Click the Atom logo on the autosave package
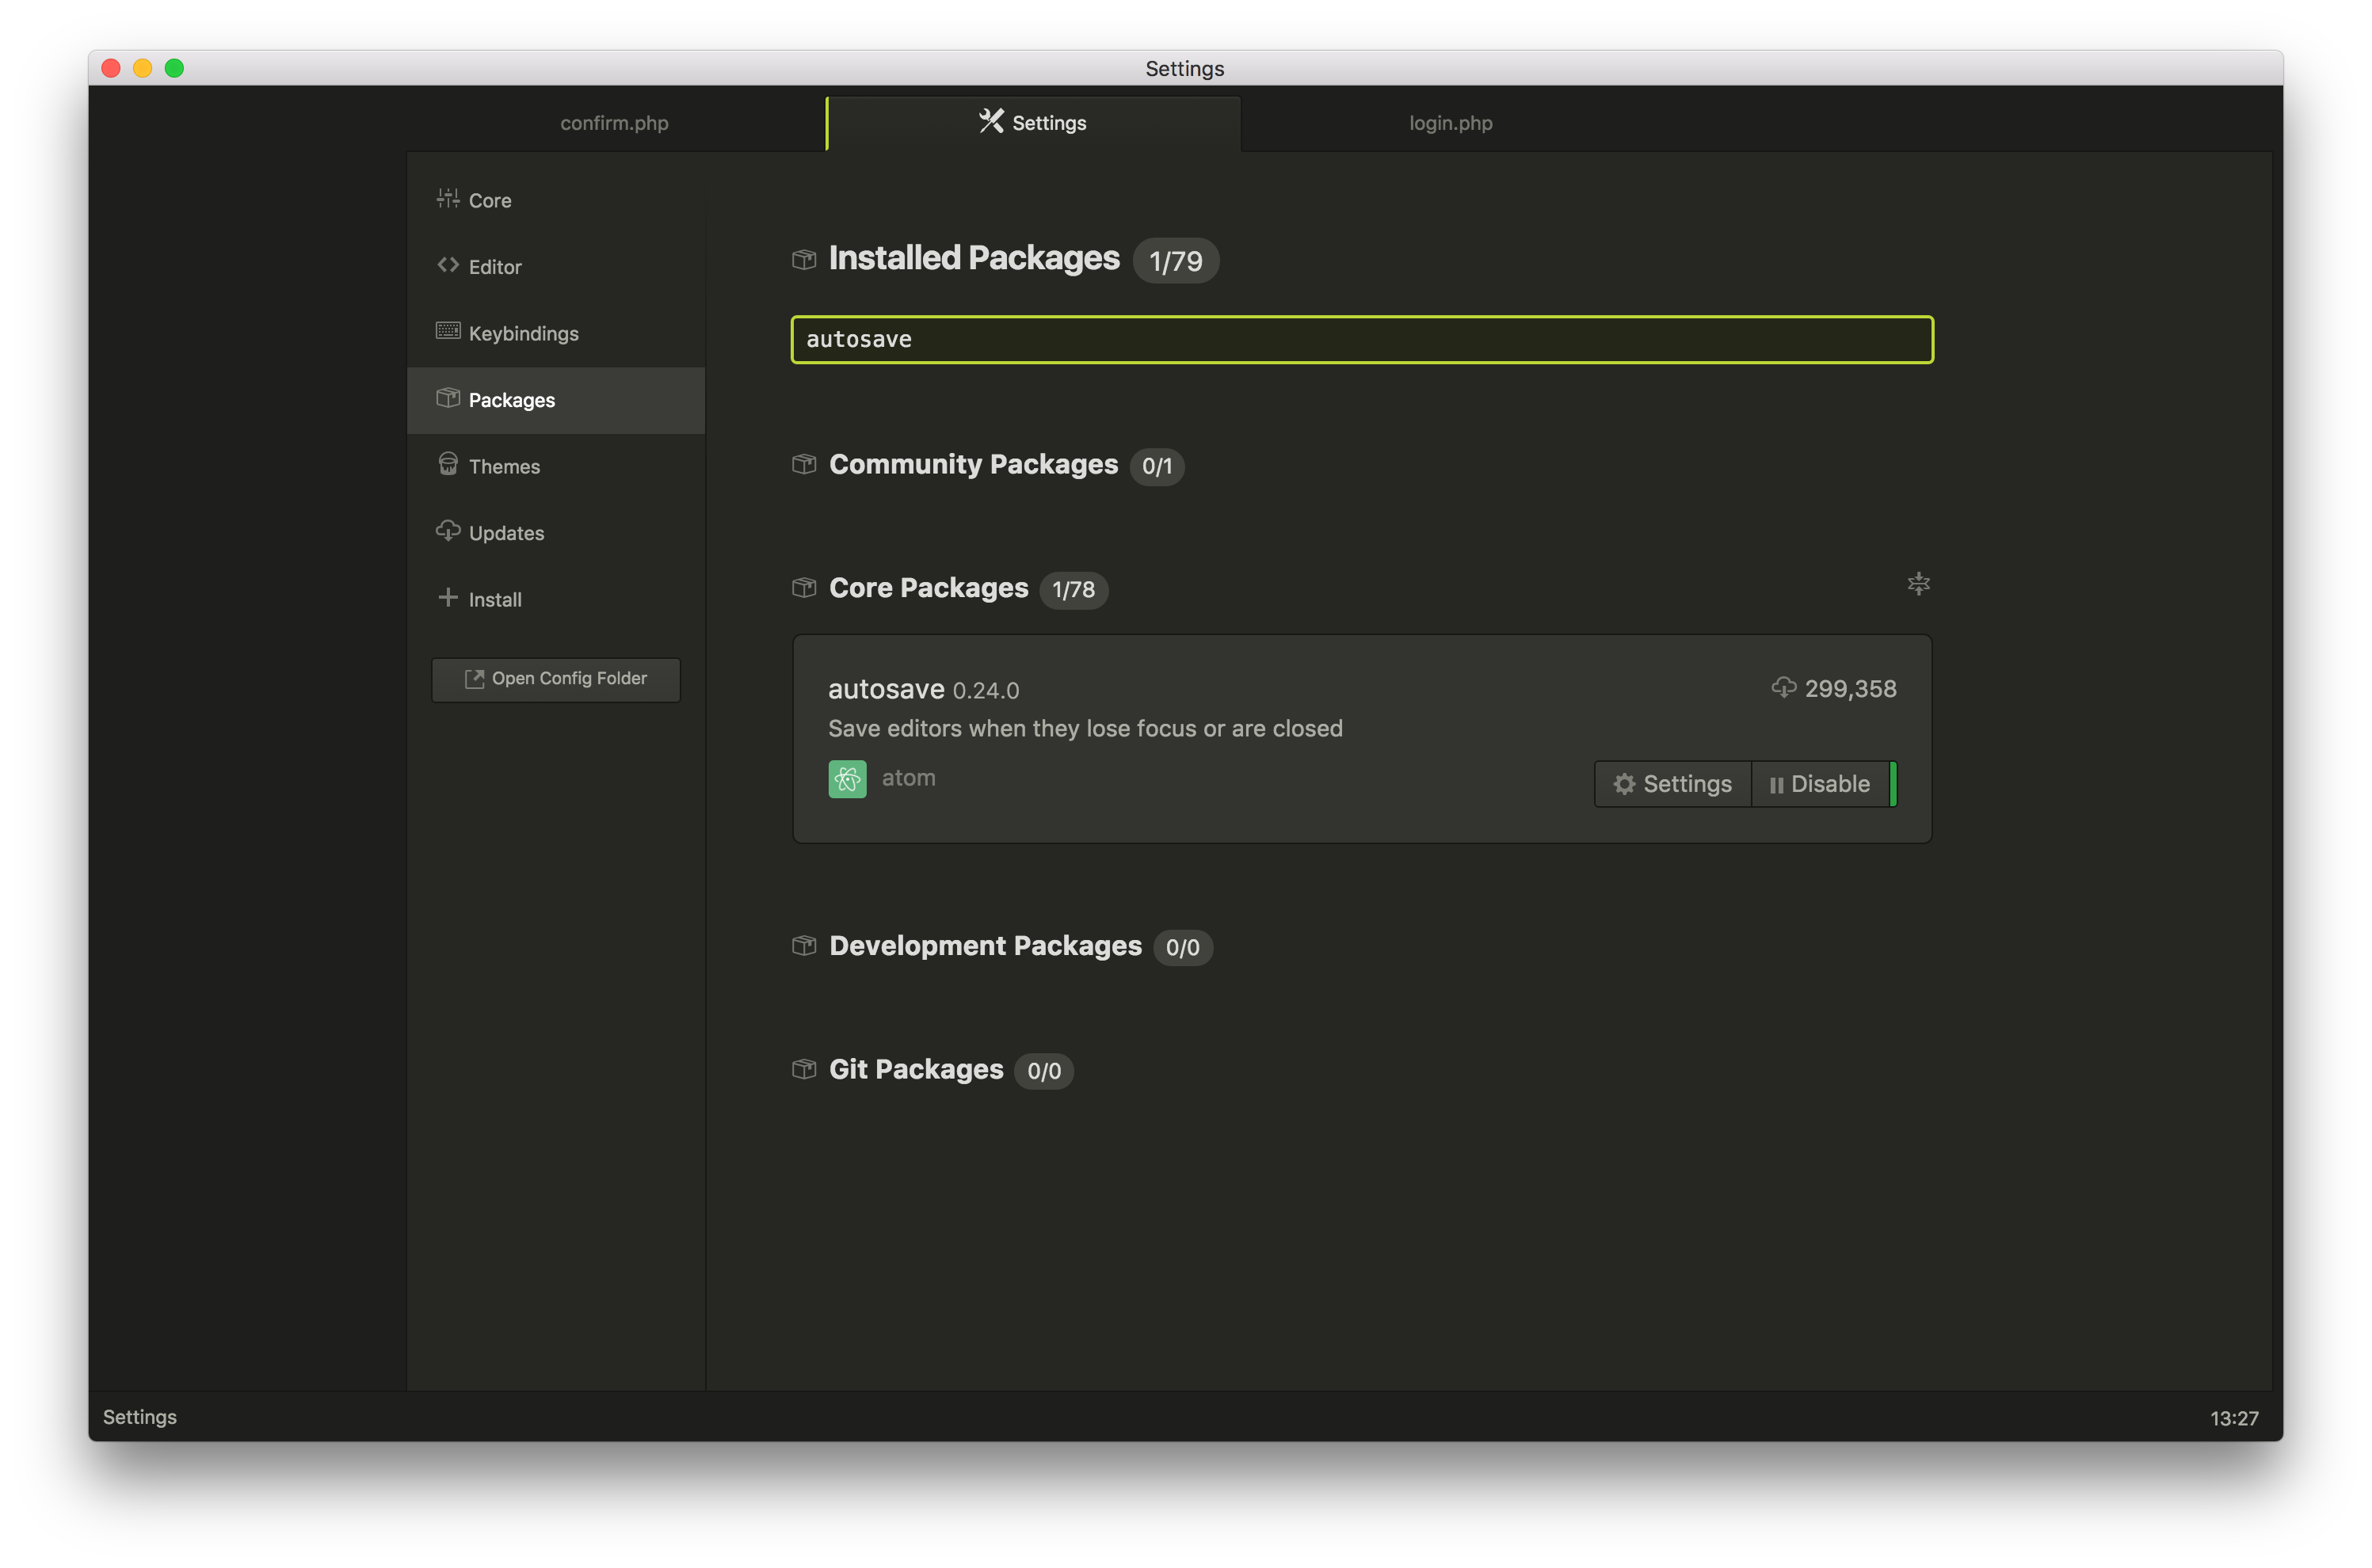The height and width of the screenshot is (1568, 2372). click(x=848, y=778)
